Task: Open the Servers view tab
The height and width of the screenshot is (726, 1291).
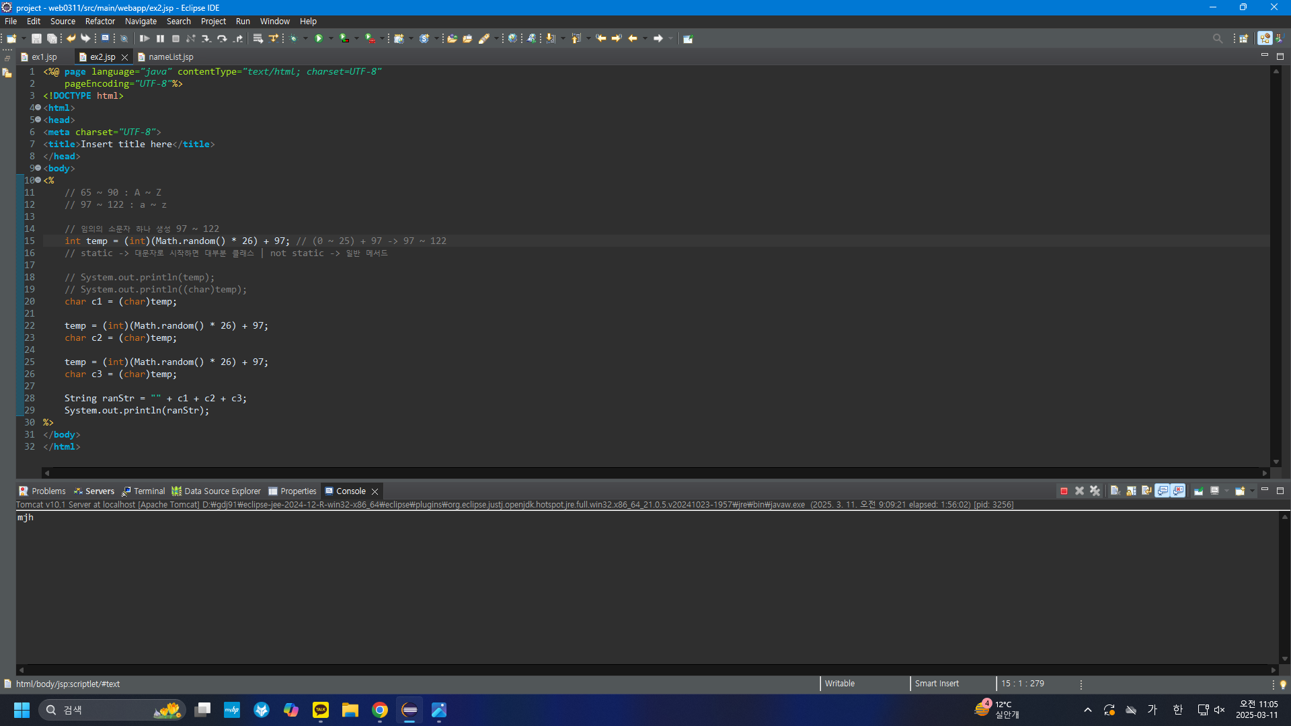Action: [100, 491]
